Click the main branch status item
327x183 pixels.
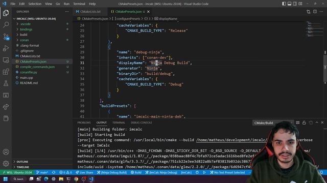coord(42,172)
